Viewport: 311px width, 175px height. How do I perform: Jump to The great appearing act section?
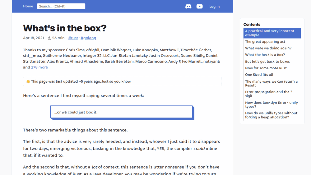(265, 42)
